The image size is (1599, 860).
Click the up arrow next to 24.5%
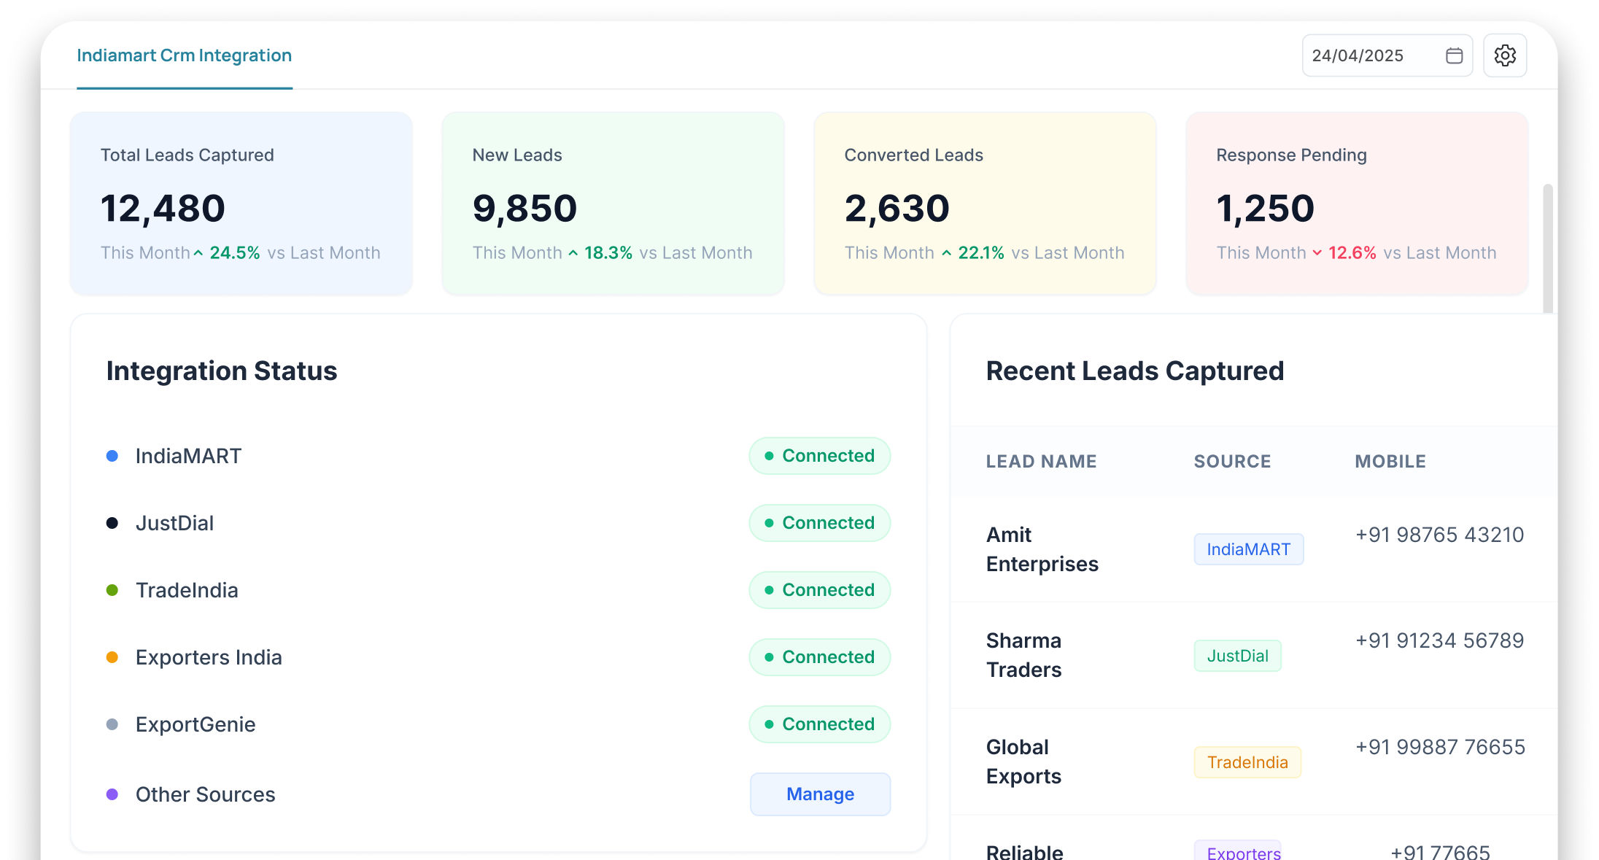(198, 253)
